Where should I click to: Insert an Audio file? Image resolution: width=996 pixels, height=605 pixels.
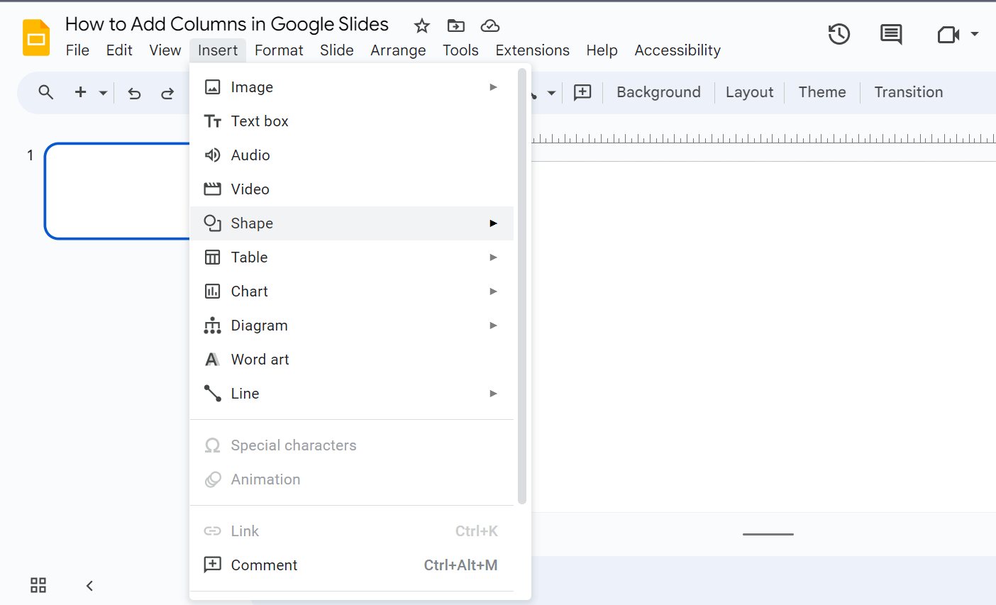tap(250, 155)
